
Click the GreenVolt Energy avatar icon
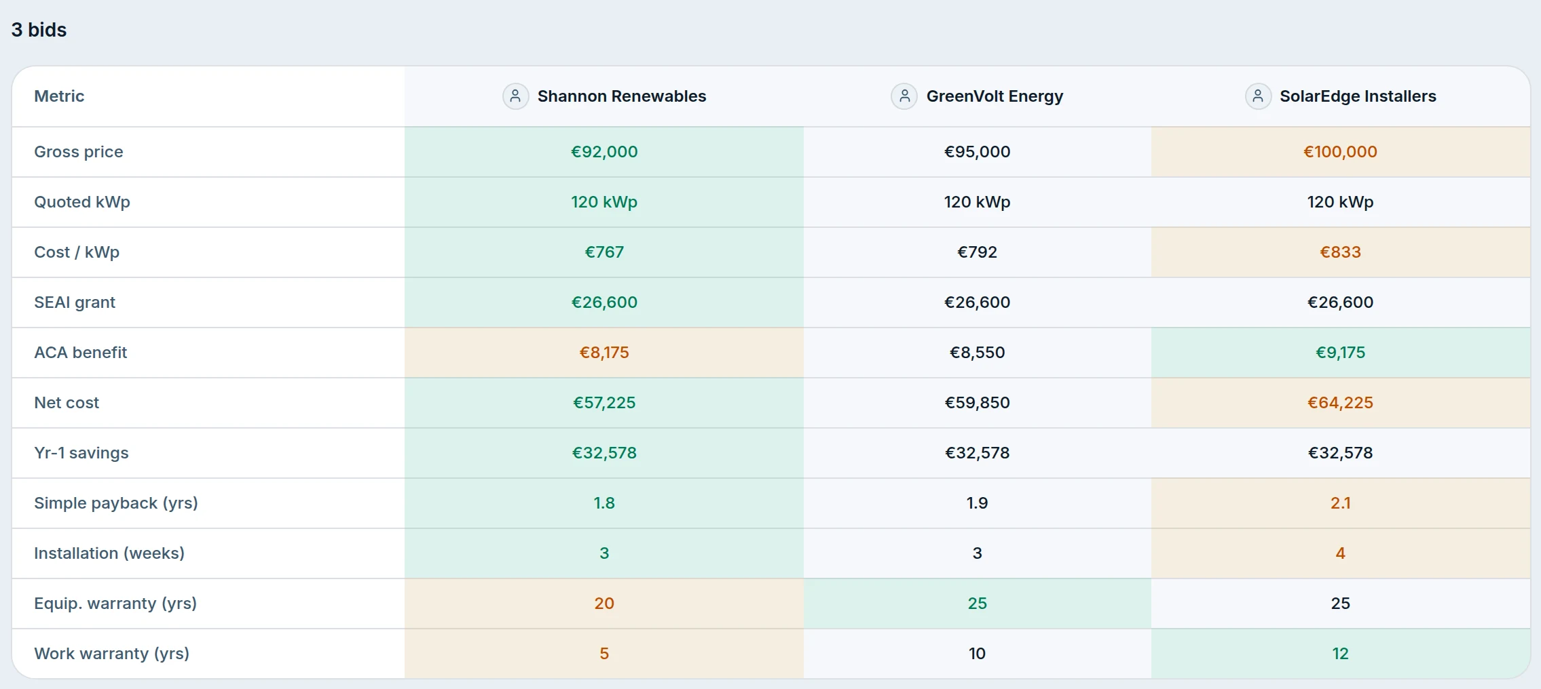point(904,96)
